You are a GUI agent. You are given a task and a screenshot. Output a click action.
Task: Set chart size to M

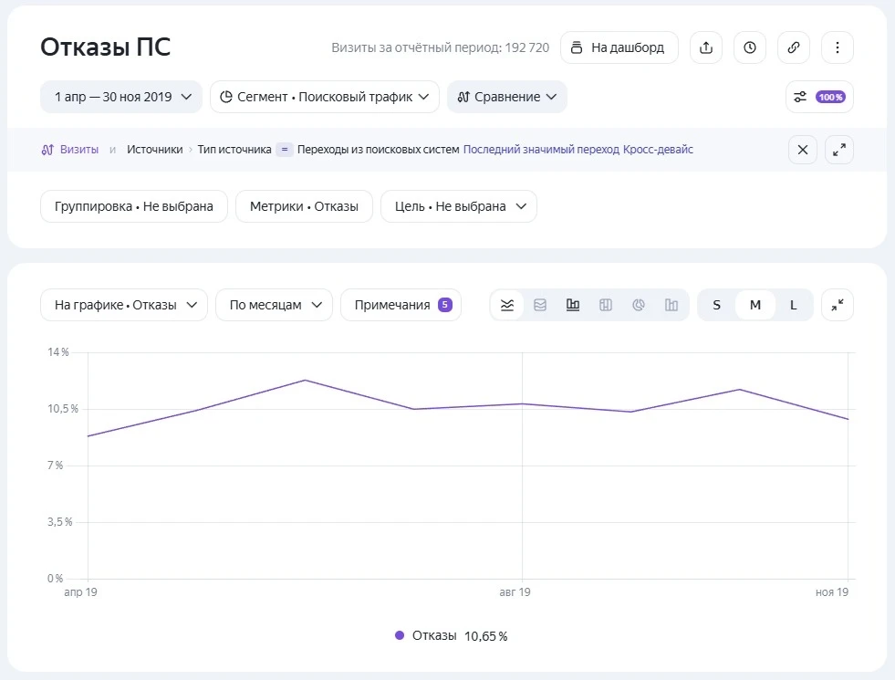755,305
